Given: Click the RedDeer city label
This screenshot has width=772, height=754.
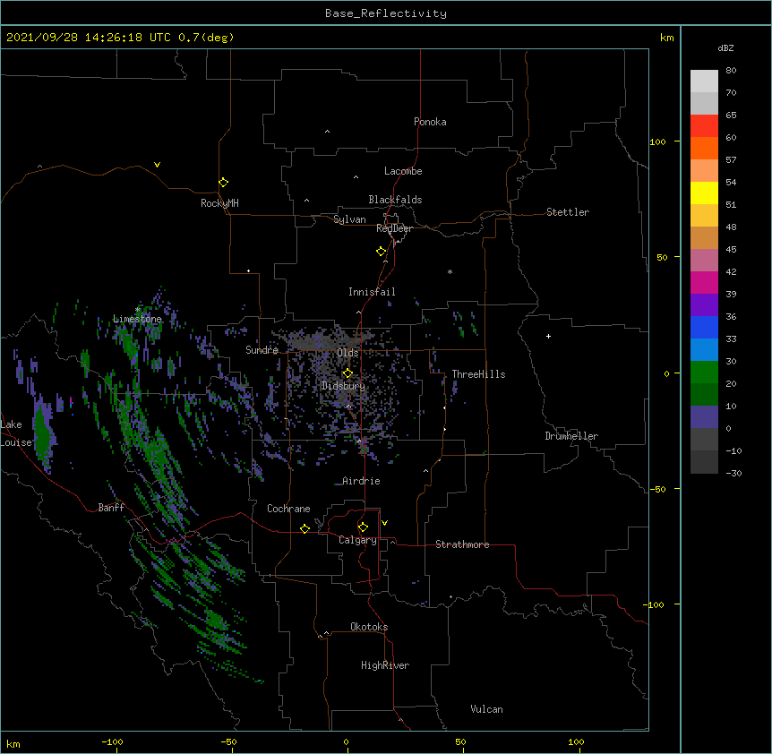Looking at the screenshot, I should (394, 228).
